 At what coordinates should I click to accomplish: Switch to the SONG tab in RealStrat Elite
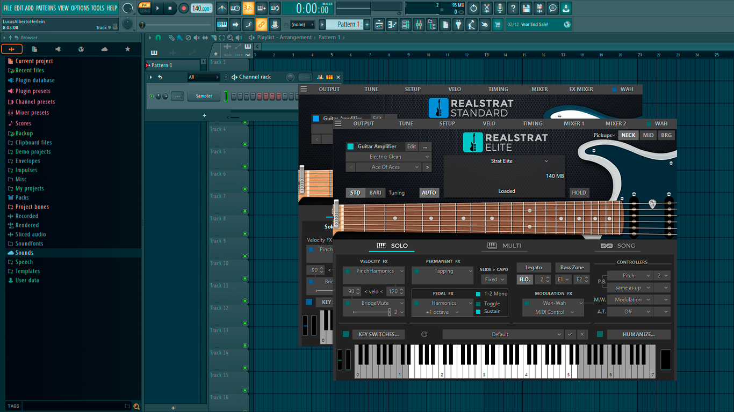(x=618, y=246)
